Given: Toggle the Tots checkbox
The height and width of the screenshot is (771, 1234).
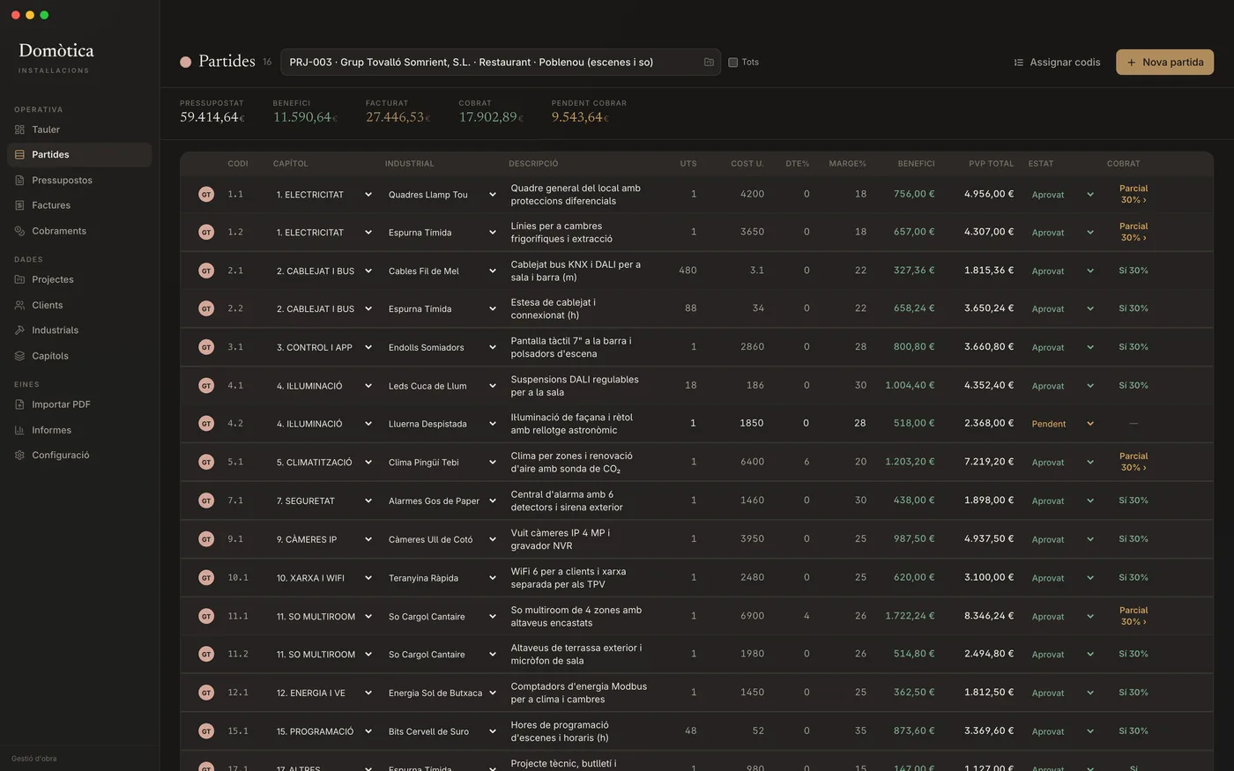Looking at the screenshot, I should click(732, 63).
